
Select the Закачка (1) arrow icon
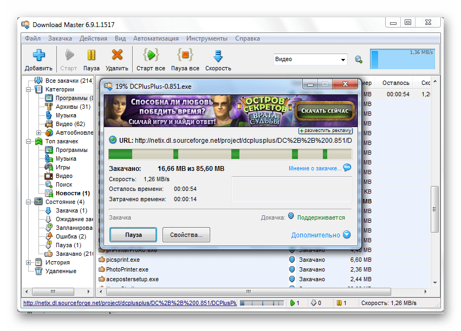click(x=49, y=210)
